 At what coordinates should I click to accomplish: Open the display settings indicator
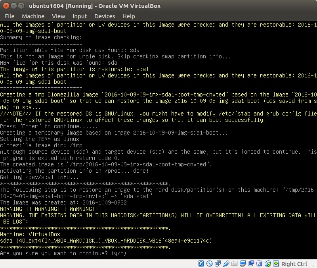243,264
